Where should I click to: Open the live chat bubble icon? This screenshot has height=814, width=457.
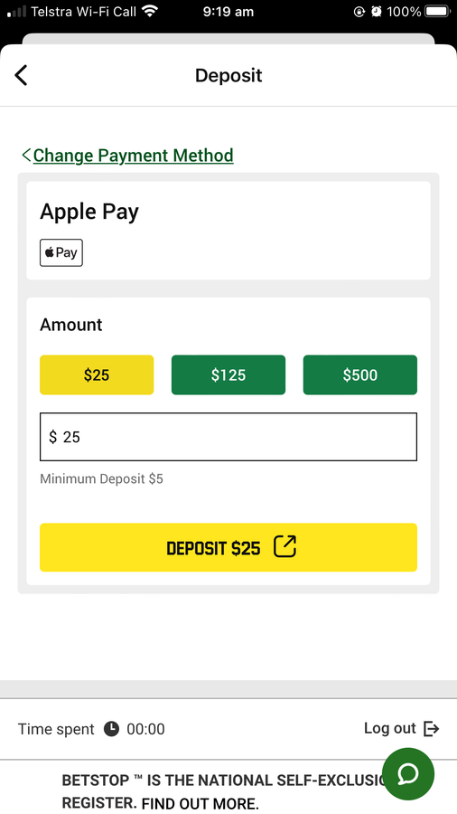[408, 774]
